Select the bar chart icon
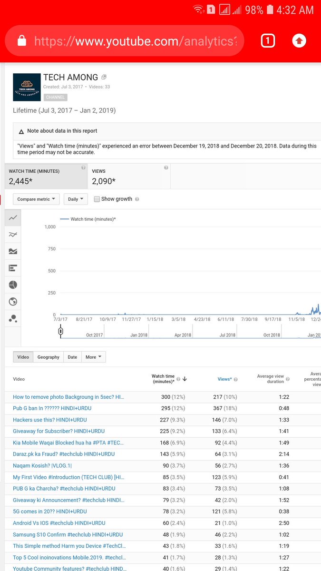This screenshot has height=571, width=321. tap(13, 268)
